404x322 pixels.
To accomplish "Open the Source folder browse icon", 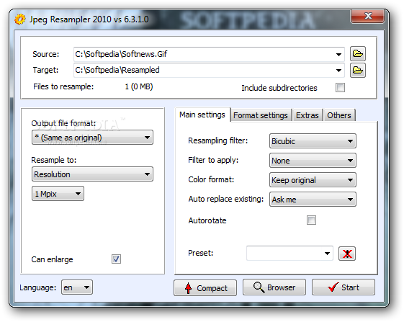I will click(358, 54).
